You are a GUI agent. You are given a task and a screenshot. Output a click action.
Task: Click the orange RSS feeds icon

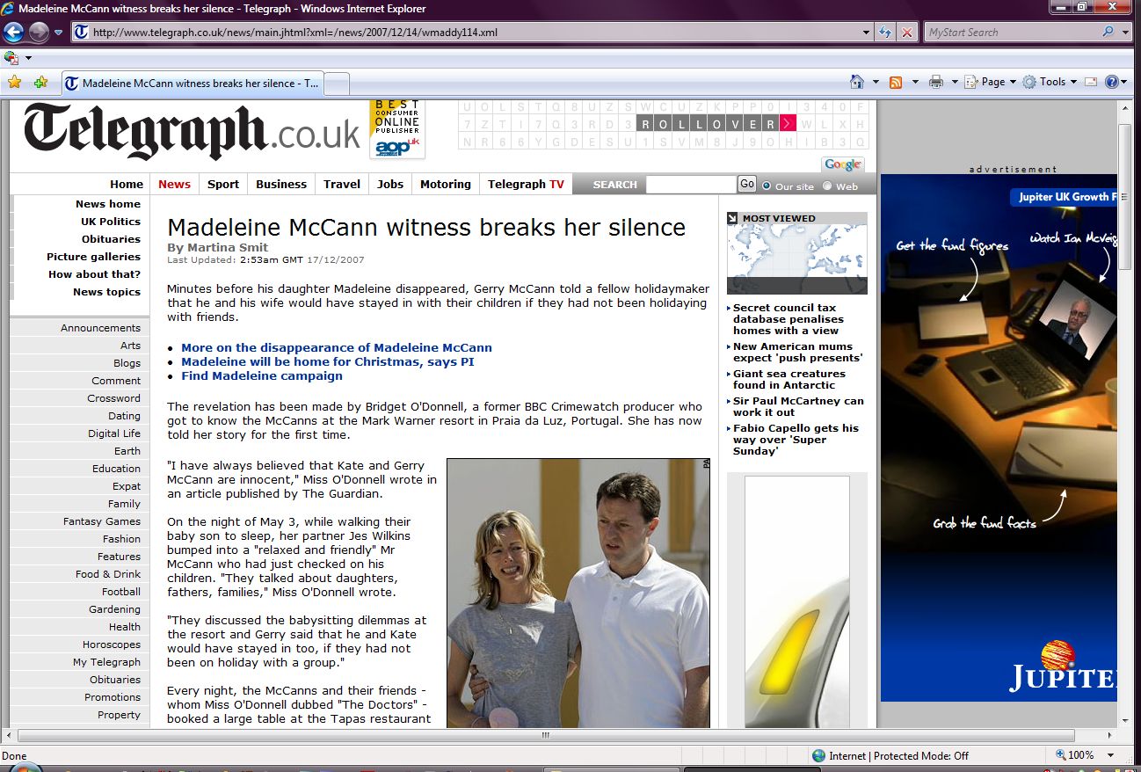(896, 82)
